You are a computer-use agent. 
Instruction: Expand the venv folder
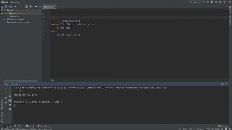point(7,13)
